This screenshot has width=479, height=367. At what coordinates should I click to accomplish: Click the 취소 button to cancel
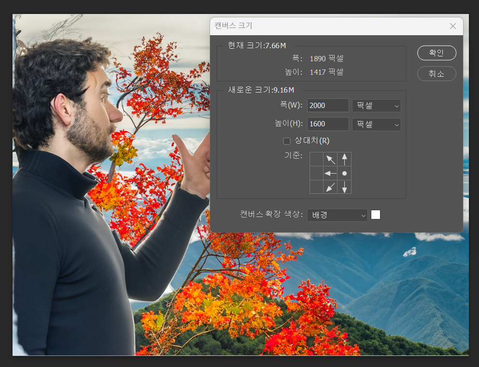[x=437, y=73]
